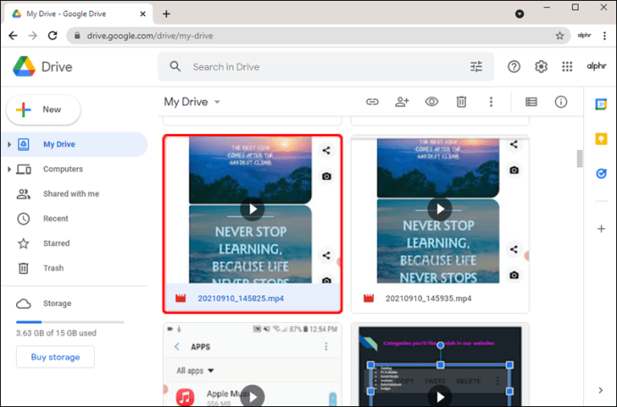Screen dimensions: 617x407
Task: Click the tab search dropdown circle icon
Action: 520,13
